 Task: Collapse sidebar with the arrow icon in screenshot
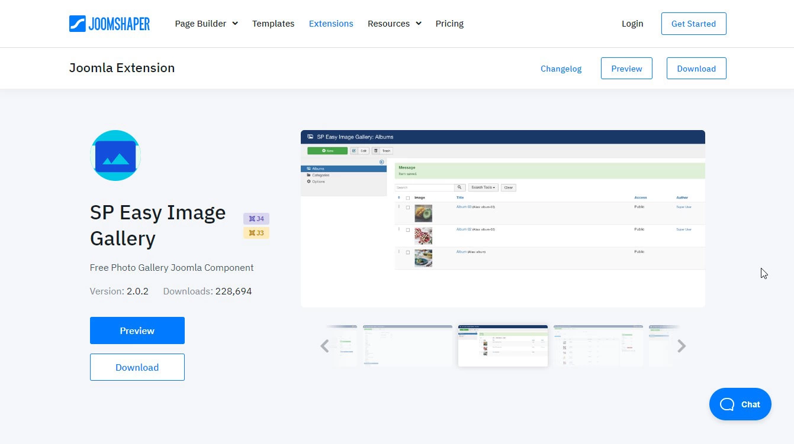coord(382,162)
